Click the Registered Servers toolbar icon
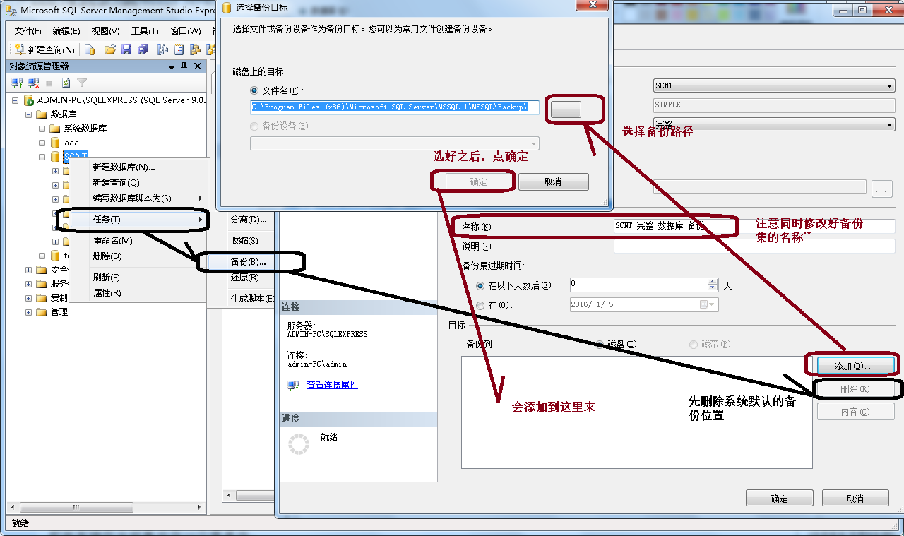904x536 pixels. click(162, 49)
